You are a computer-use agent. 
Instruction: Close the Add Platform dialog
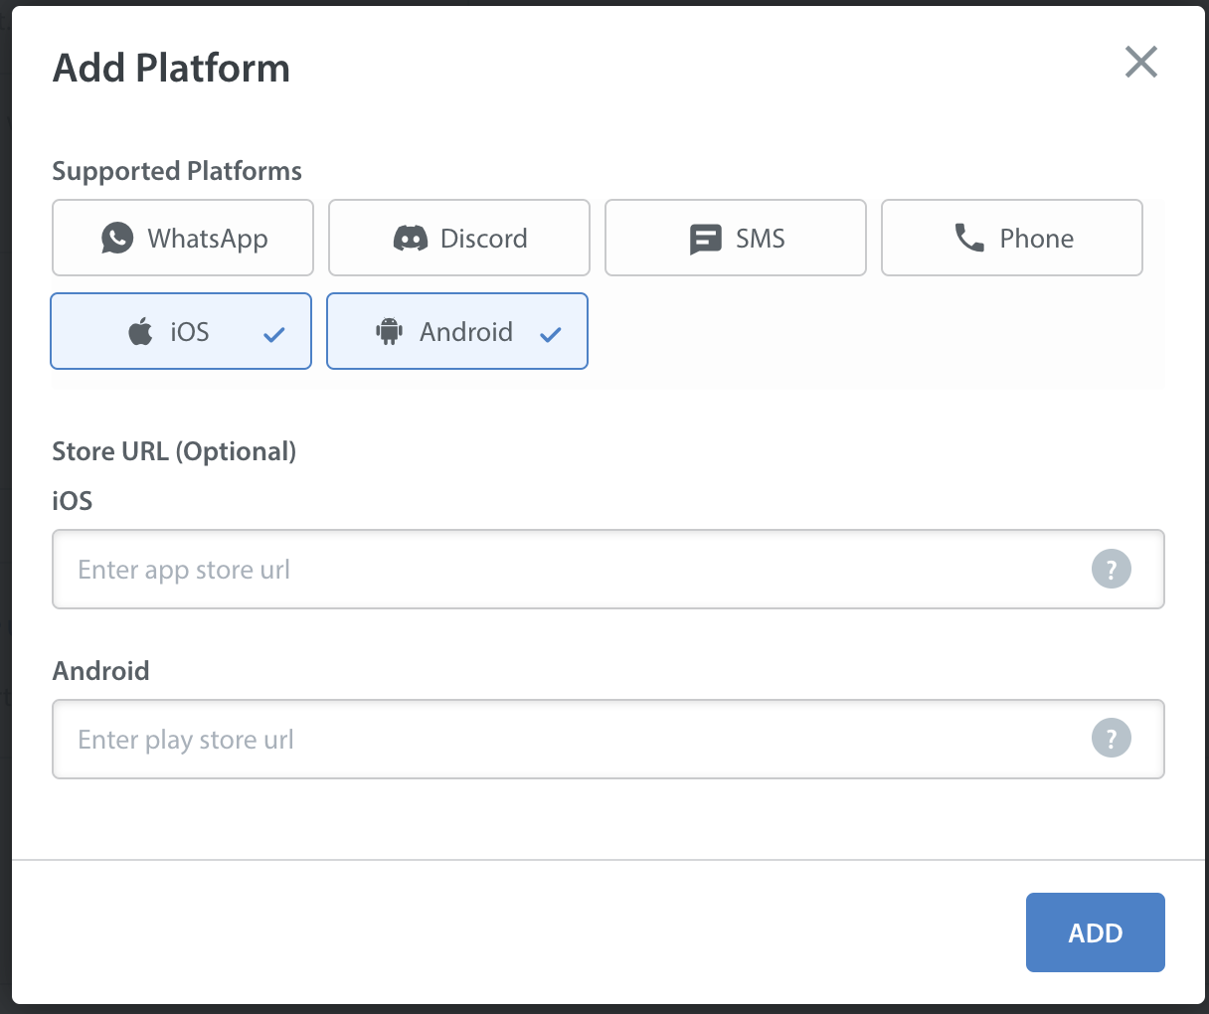(1141, 62)
